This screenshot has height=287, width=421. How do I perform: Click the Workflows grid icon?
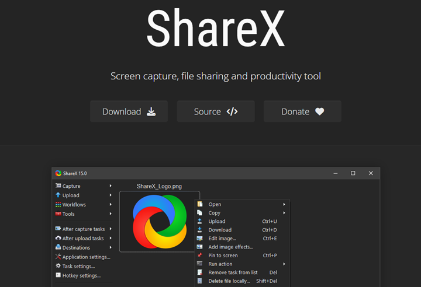(x=58, y=205)
